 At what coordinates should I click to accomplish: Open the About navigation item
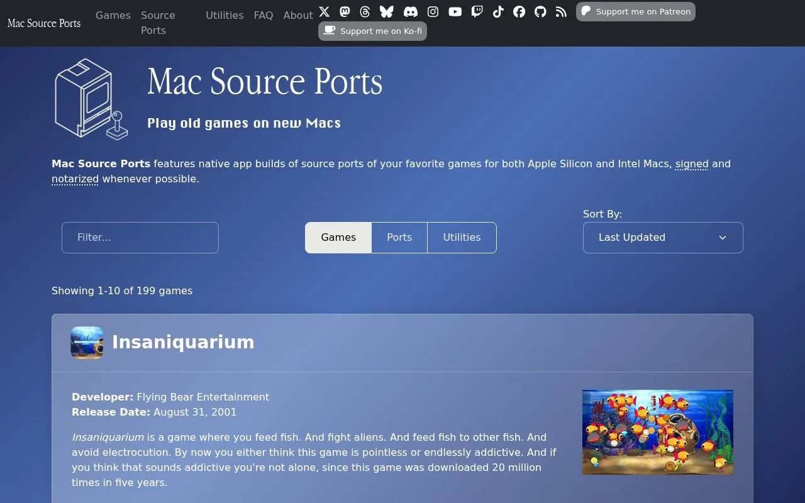pyautogui.click(x=298, y=15)
